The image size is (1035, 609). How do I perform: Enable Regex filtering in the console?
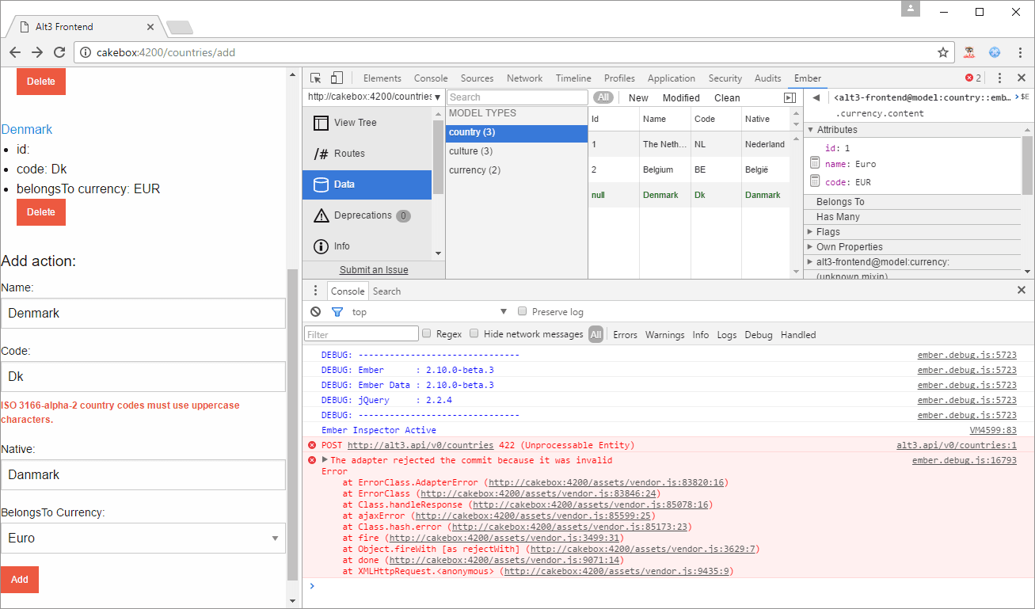coord(426,333)
